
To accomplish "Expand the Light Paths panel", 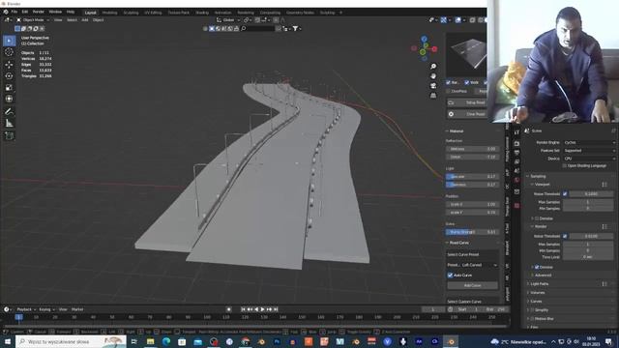I will (539, 283).
